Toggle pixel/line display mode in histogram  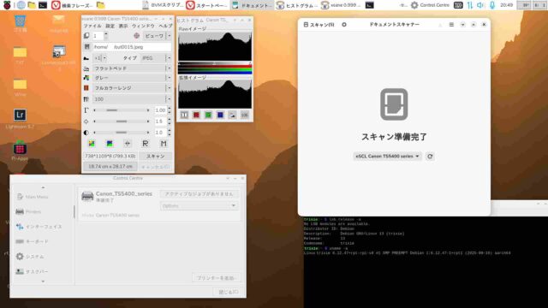pyautogui.click(x=232, y=115)
